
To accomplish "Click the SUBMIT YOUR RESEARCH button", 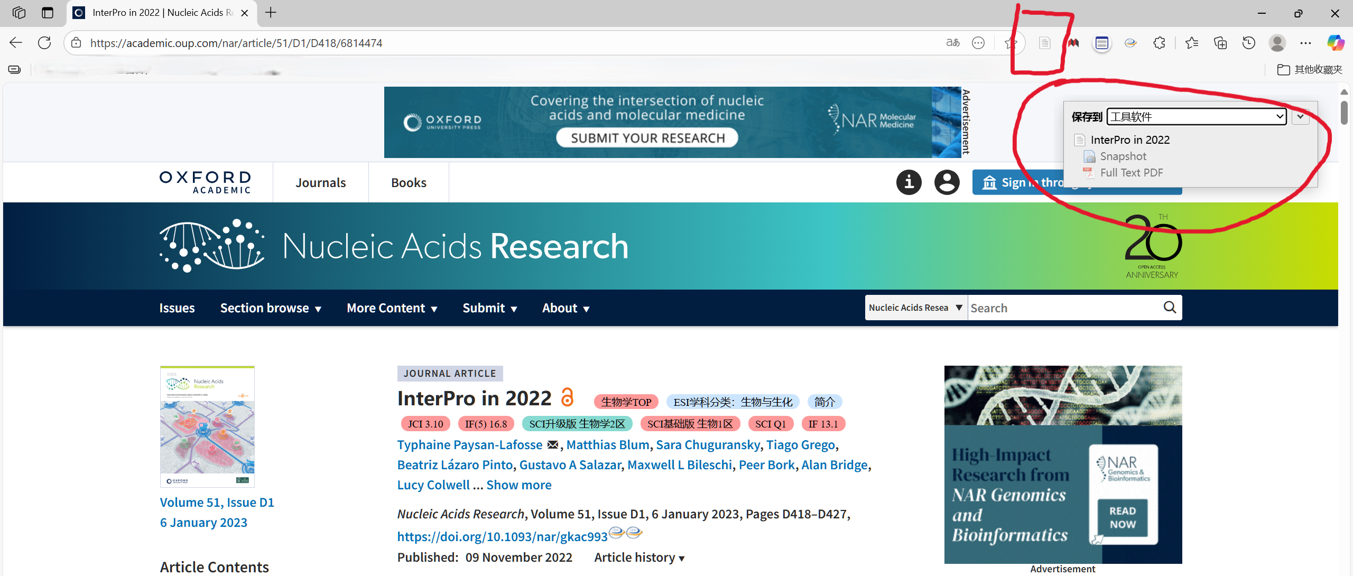I will pos(647,138).
